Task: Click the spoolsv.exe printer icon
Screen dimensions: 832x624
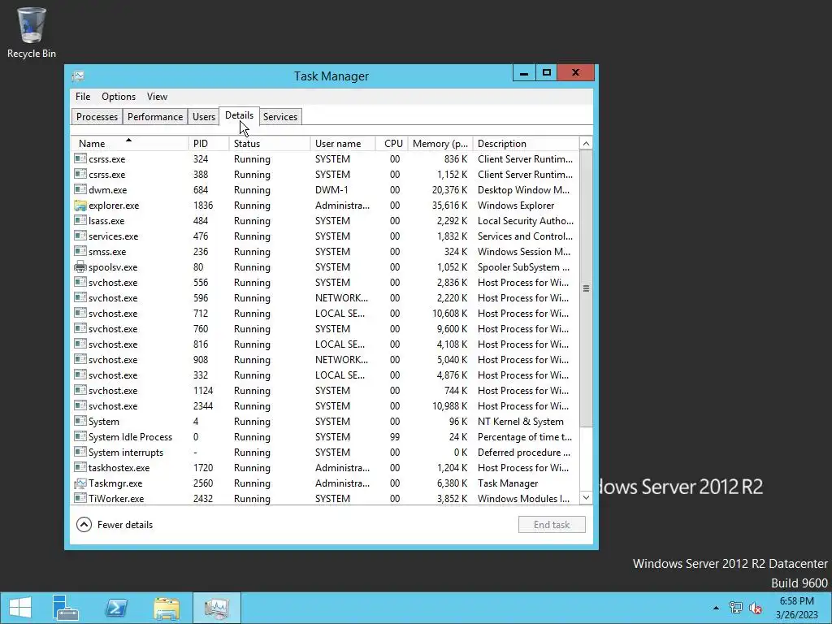Action: pyautogui.click(x=80, y=266)
